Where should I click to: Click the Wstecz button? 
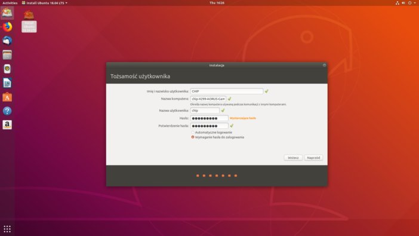pos(293,158)
